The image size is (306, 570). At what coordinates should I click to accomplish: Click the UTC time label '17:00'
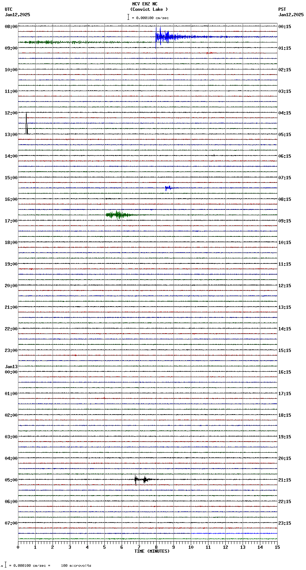pos(11,221)
